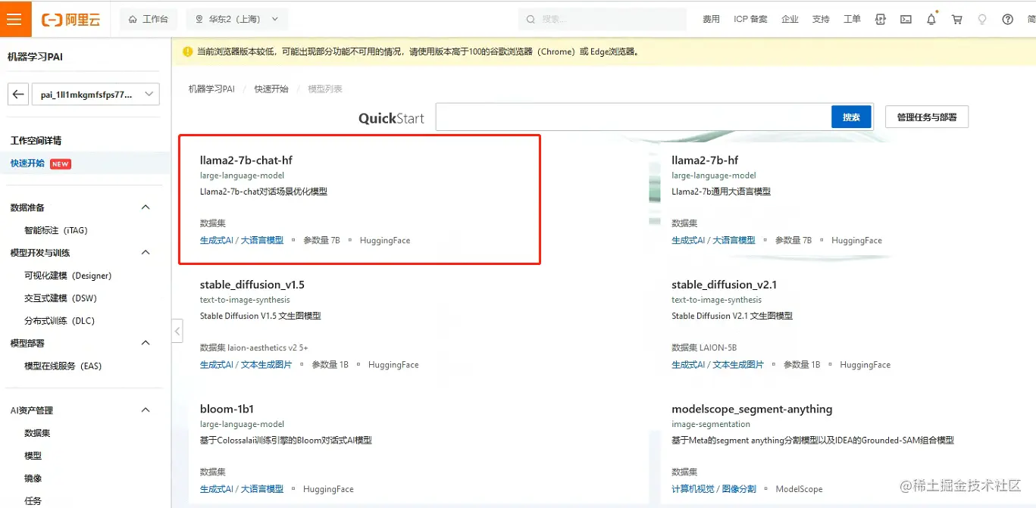Click the back arrow button in sidebar
Image resolution: width=1036 pixels, height=508 pixels.
point(19,95)
